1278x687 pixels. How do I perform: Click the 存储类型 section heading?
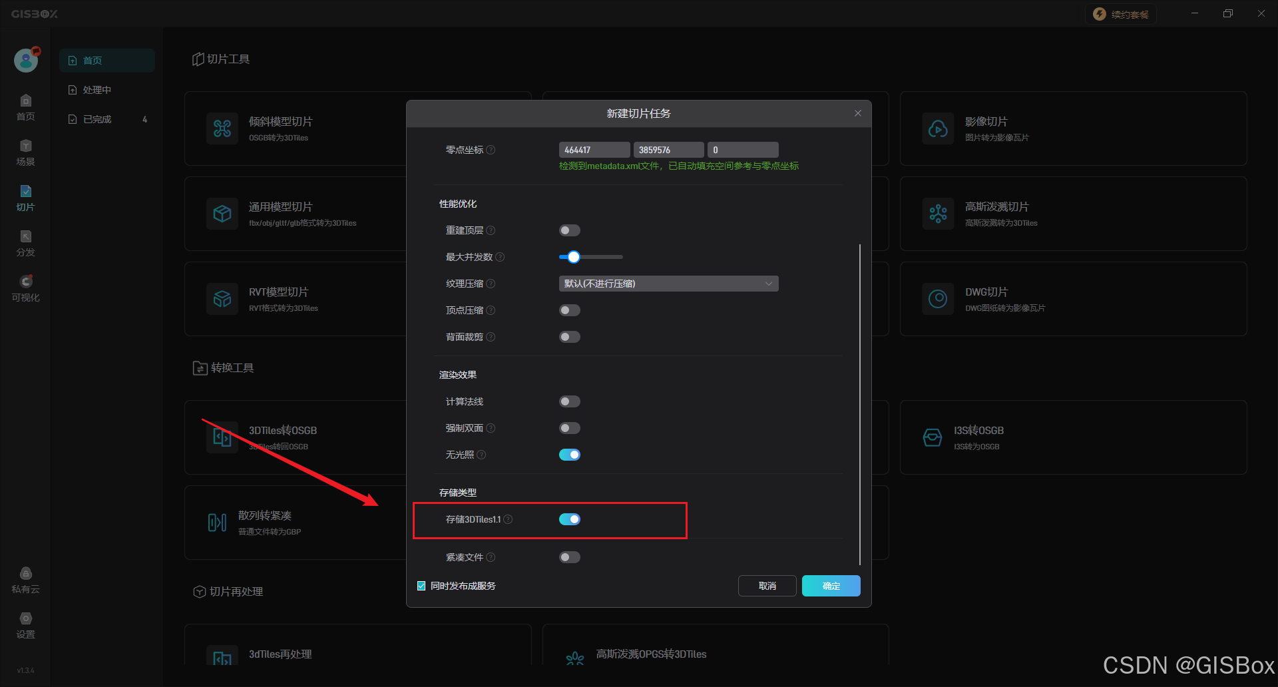click(458, 493)
